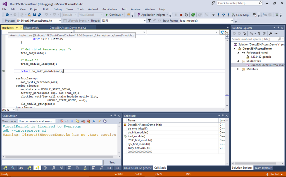The image size is (286, 177).
Task: Click the Publish button in the status bar
Action: point(275,174)
